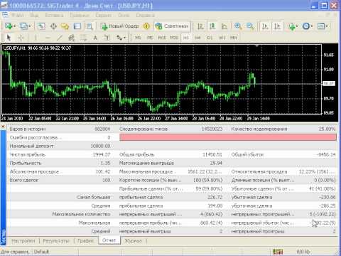Open the Navigator panel star-folder icon
The image size is (341, 256).
[65, 26]
